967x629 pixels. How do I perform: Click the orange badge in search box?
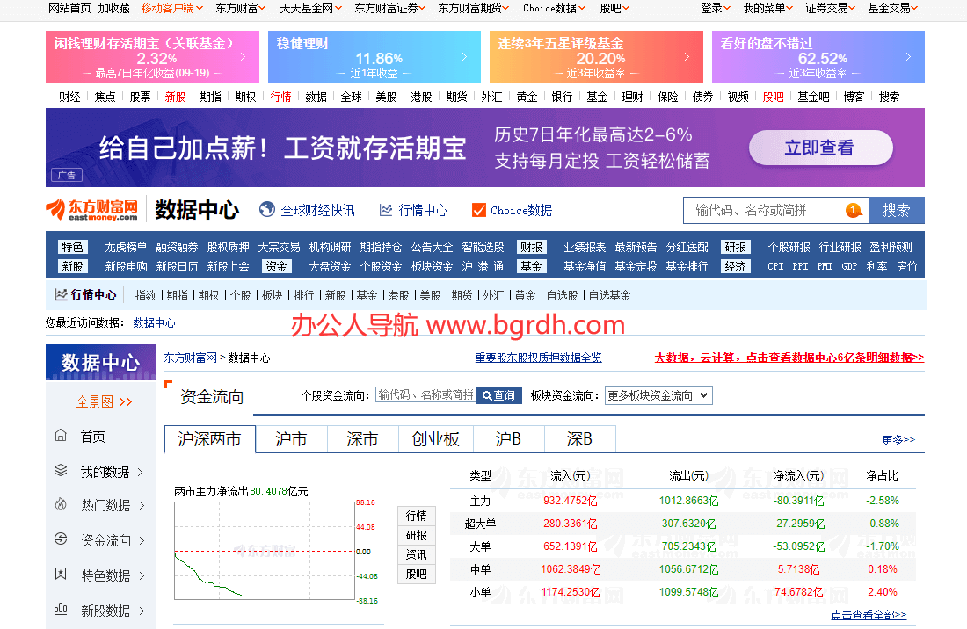(x=854, y=210)
